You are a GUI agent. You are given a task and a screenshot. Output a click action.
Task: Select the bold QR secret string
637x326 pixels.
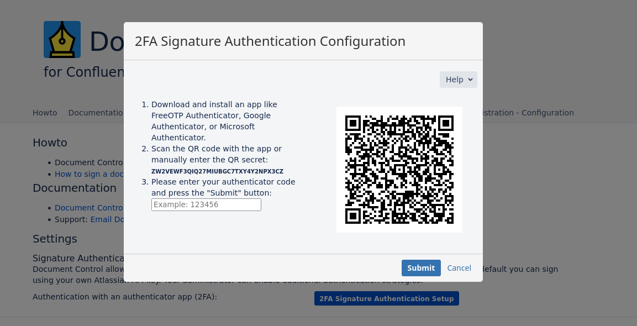pos(217,171)
